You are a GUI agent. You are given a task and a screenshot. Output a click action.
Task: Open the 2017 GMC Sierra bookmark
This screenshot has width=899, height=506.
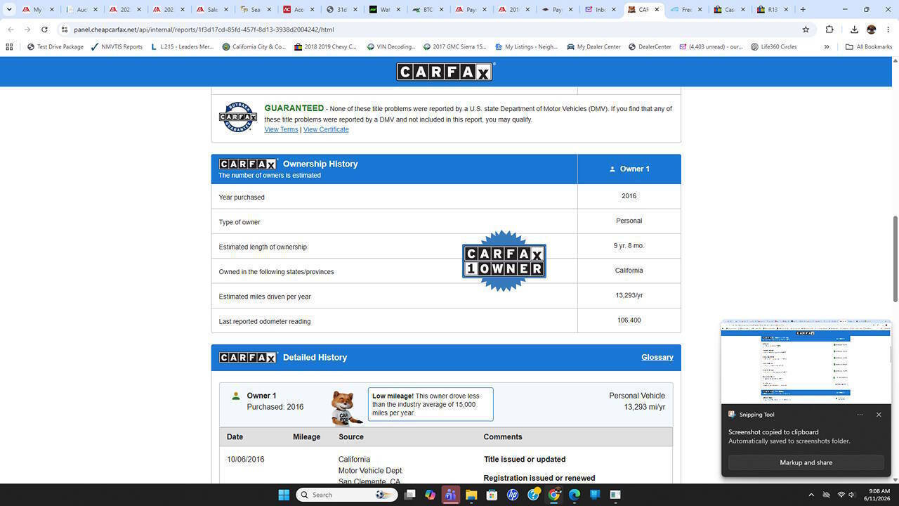pos(454,47)
